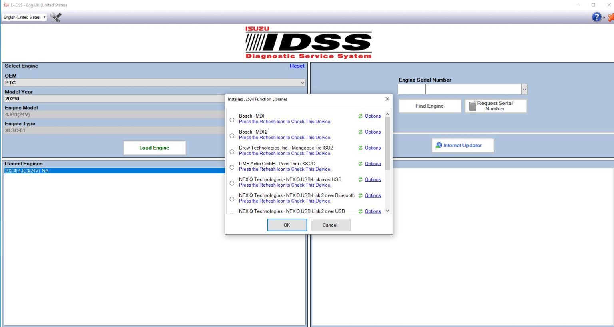Click the red disconnect icon at top right

point(610,17)
